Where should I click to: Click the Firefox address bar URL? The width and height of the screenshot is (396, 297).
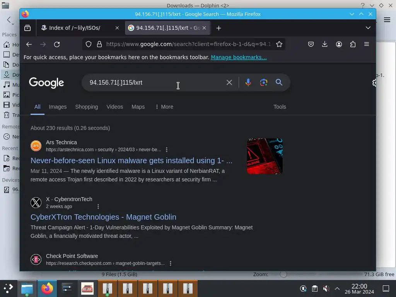pos(188,44)
